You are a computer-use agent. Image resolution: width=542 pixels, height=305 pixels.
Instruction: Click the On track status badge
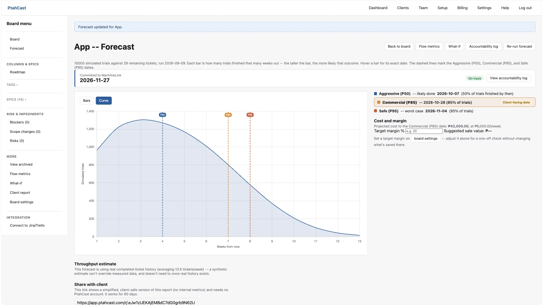point(474,78)
